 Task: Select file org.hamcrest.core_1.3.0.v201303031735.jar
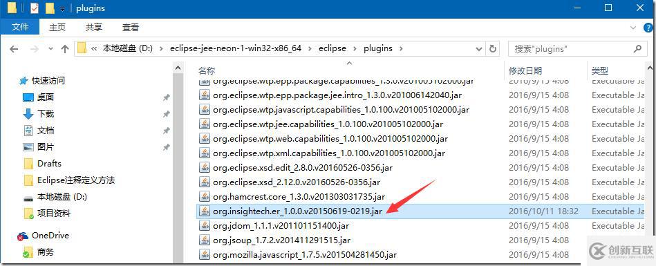tap(299, 197)
